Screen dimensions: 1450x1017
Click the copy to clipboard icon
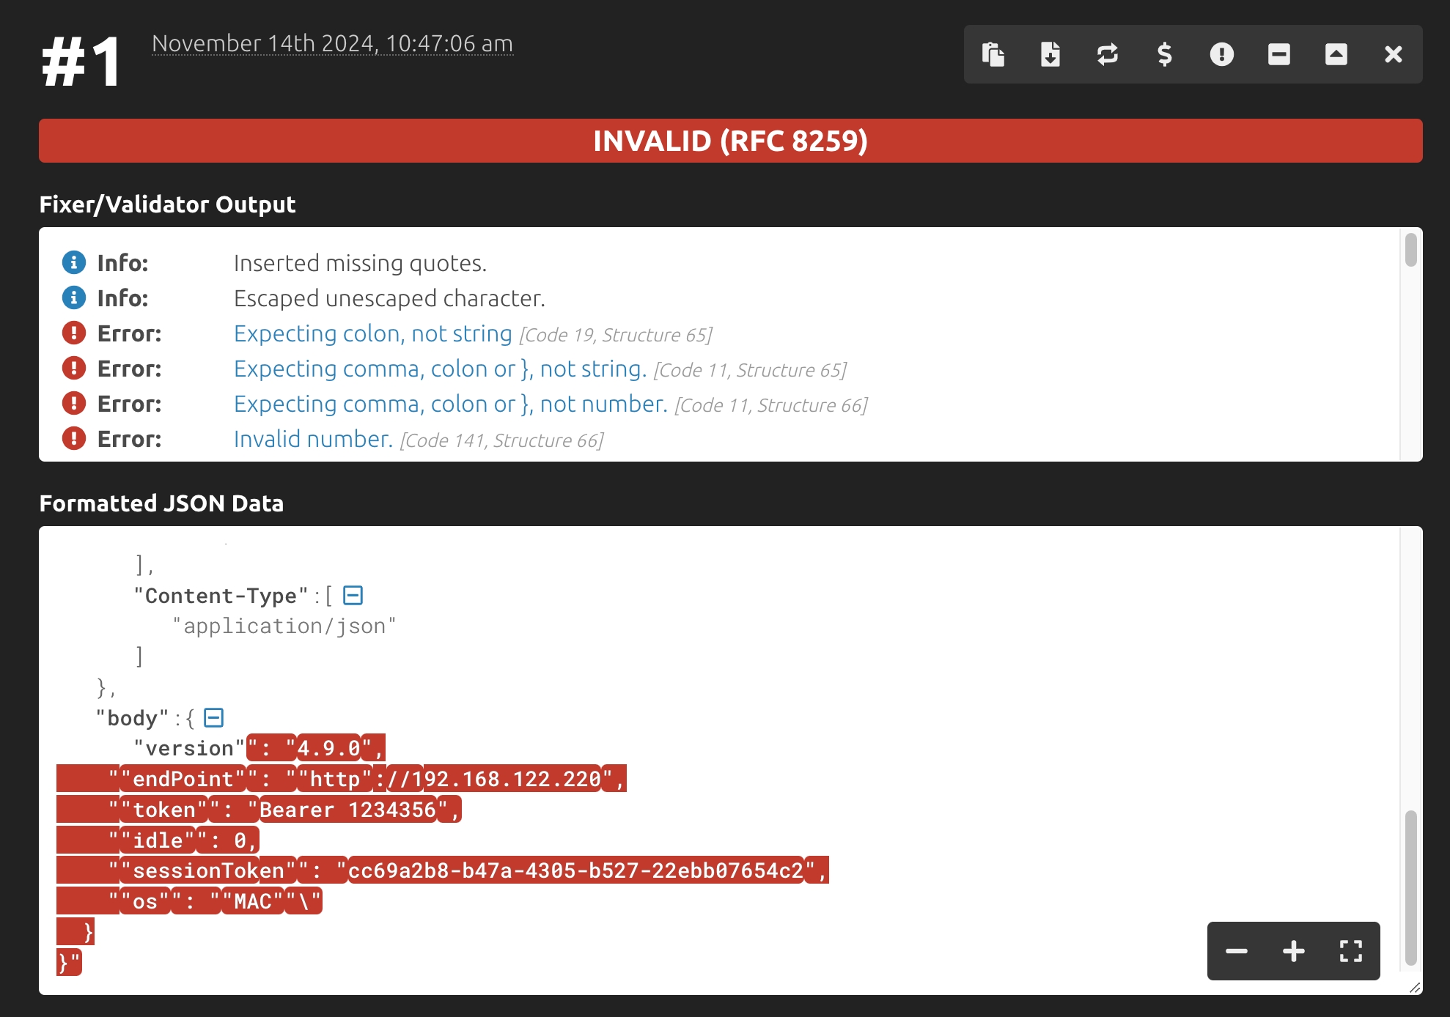993,54
